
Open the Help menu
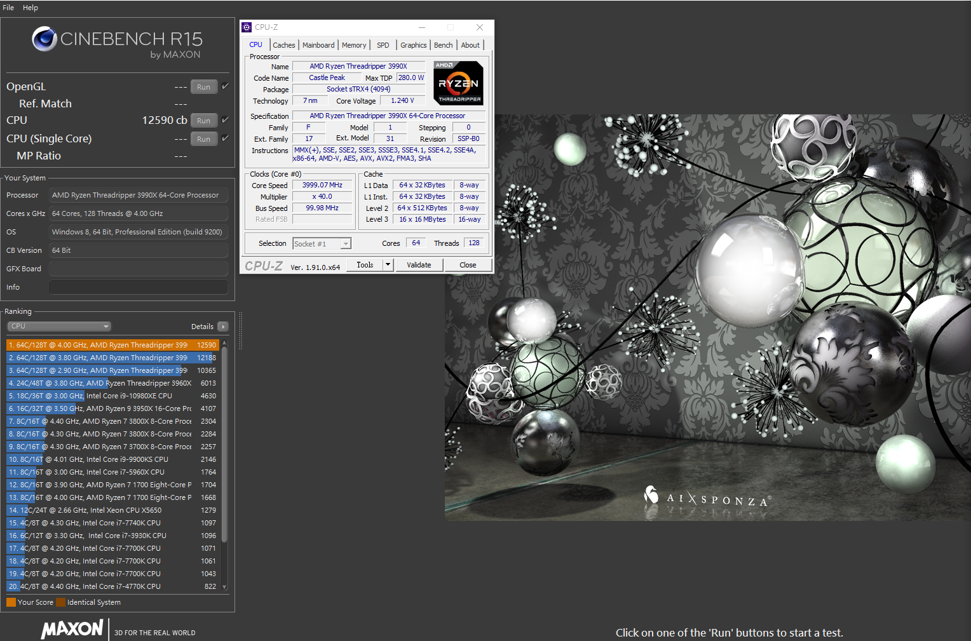click(31, 8)
